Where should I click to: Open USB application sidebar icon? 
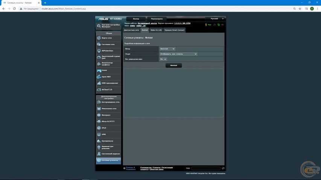point(99,83)
